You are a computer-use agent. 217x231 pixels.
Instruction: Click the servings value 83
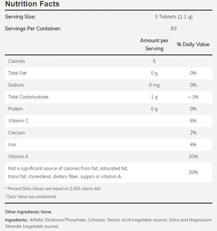[173, 28]
